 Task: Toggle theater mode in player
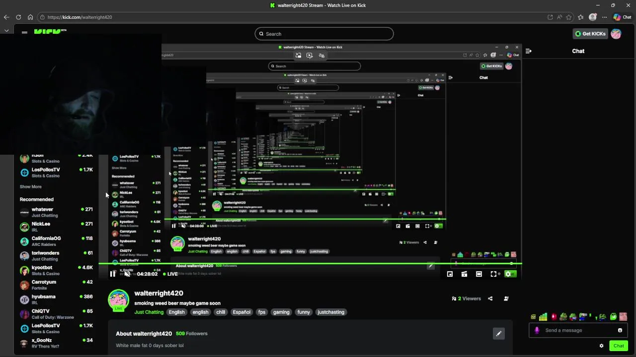[x=479, y=274]
